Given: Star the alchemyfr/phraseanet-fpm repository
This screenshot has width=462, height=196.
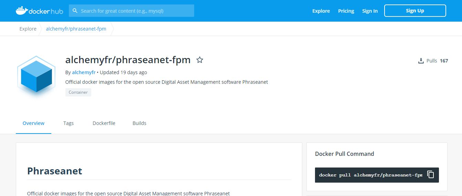Looking at the screenshot, I should point(200,60).
